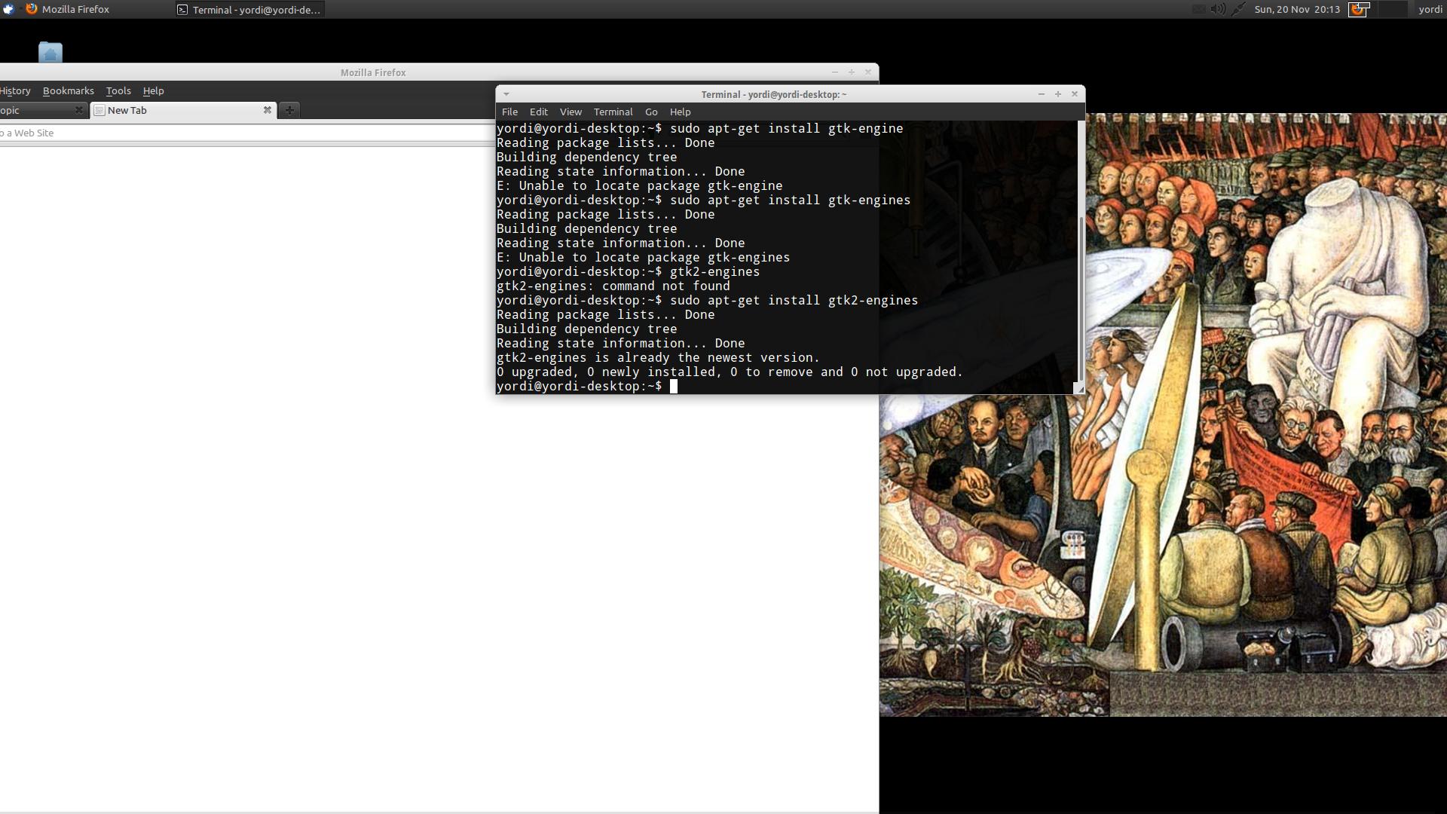Close the Mozilla Firefox window
The width and height of the screenshot is (1447, 814).
tap(867, 72)
